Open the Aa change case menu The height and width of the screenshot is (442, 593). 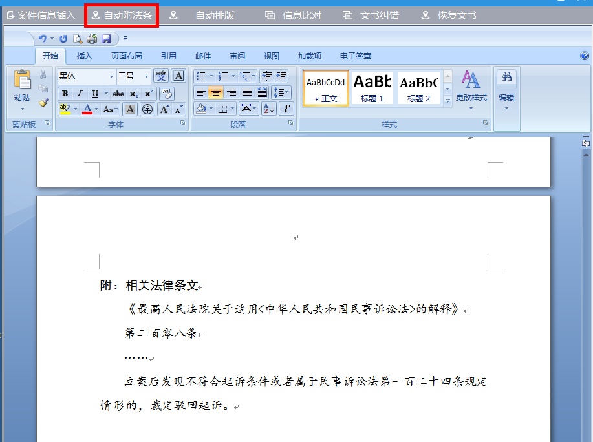[110, 109]
